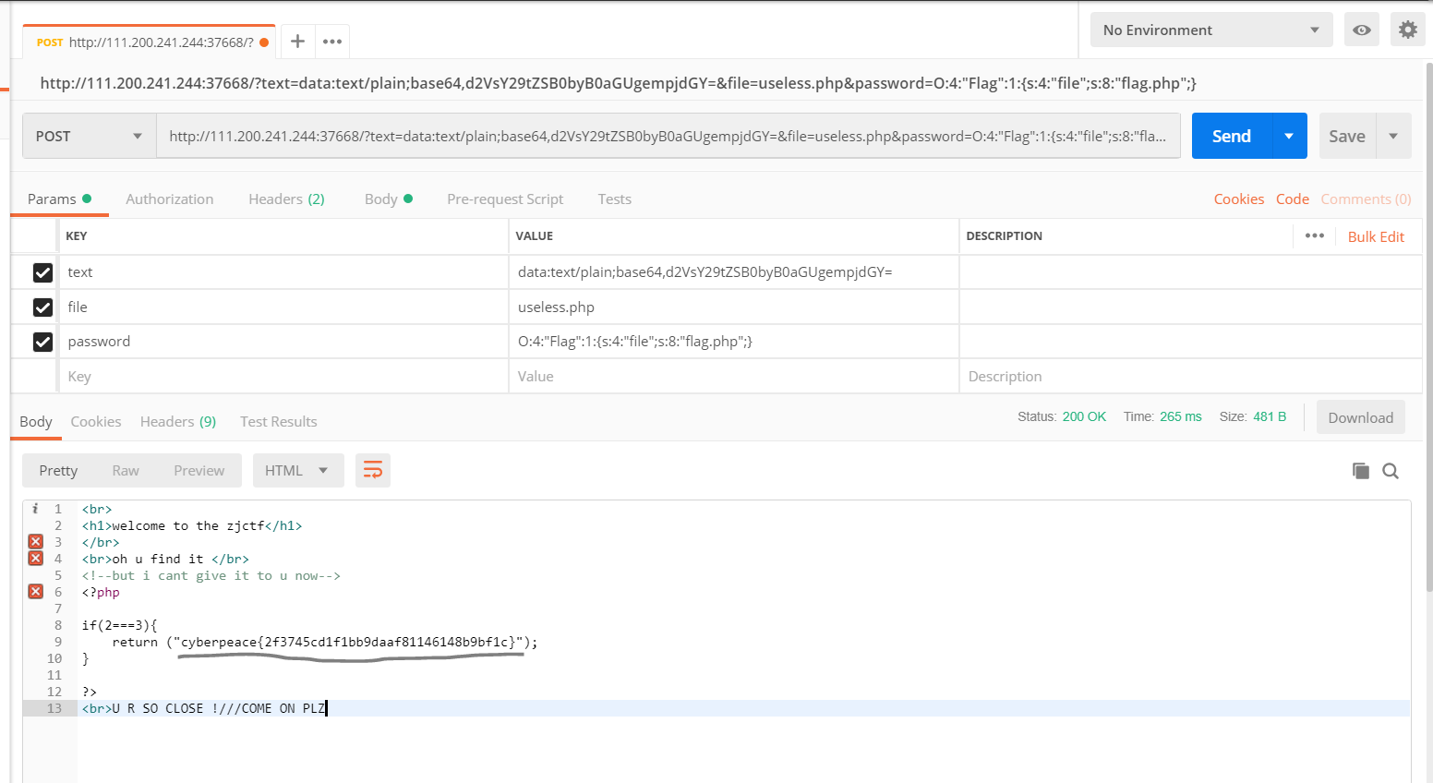Open the Code link
The height and width of the screenshot is (783, 1433).
click(1293, 199)
